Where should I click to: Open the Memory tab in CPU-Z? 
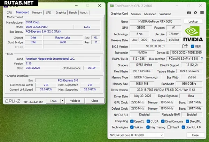(37, 12)
